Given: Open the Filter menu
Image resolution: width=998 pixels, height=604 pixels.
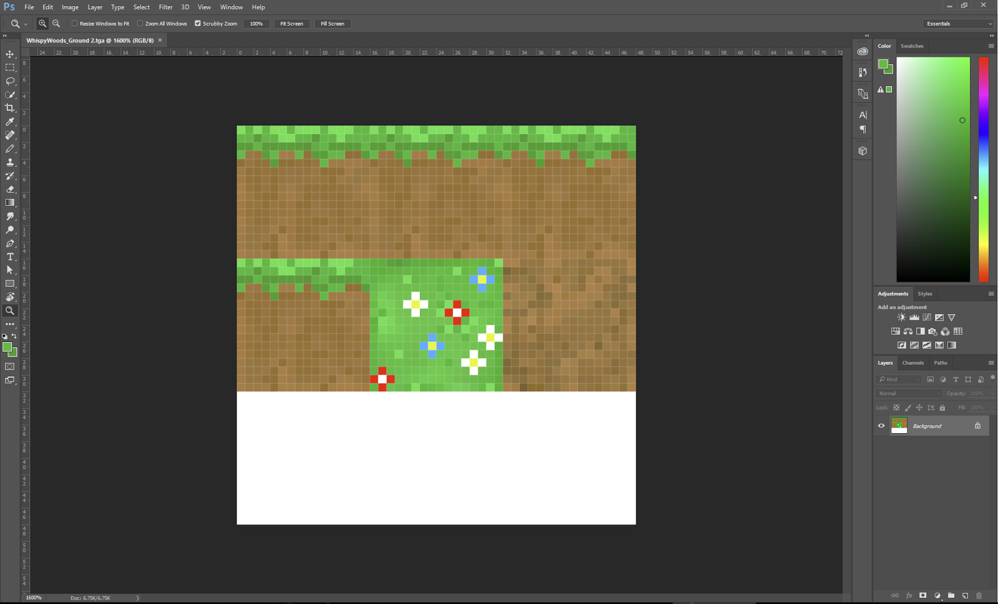Looking at the screenshot, I should (x=165, y=7).
